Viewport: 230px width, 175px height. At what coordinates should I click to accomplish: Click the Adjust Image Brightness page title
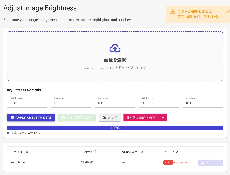[x=40, y=8]
